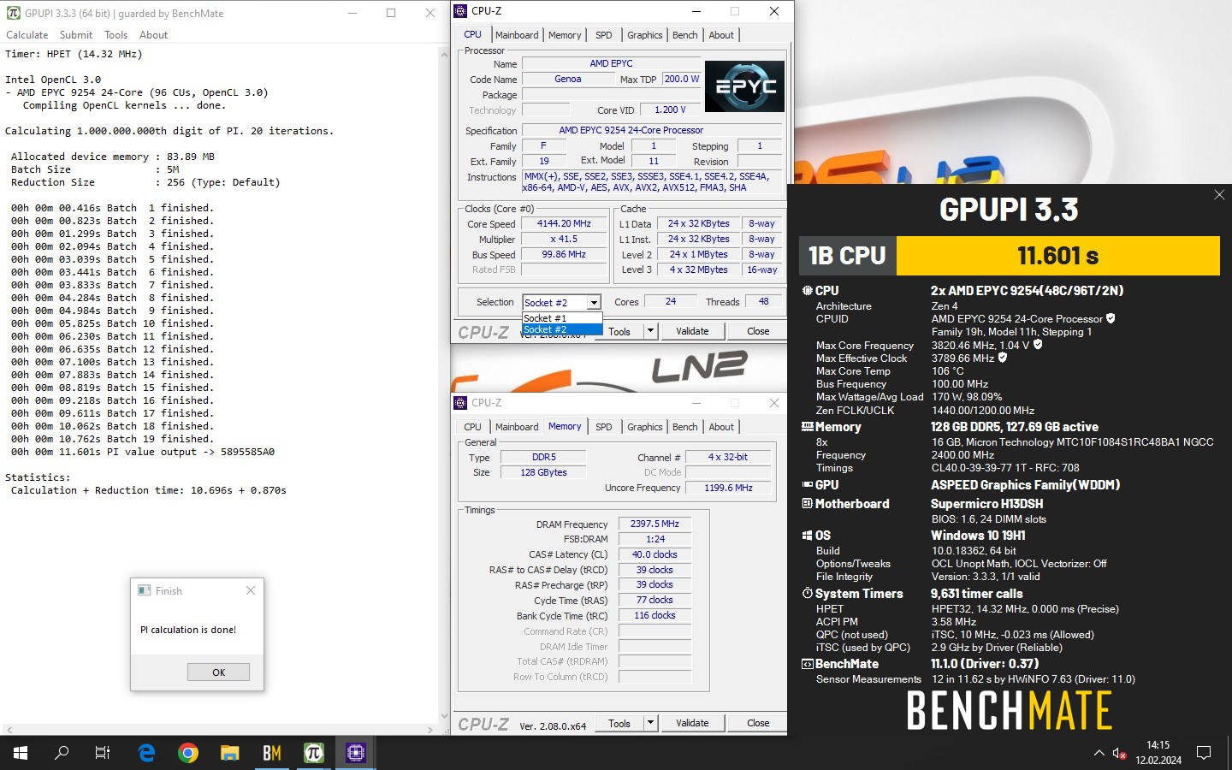Switch to Bench tab in lower CPU-Z
The height and width of the screenshot is (770, 1232).
[684, 427]
